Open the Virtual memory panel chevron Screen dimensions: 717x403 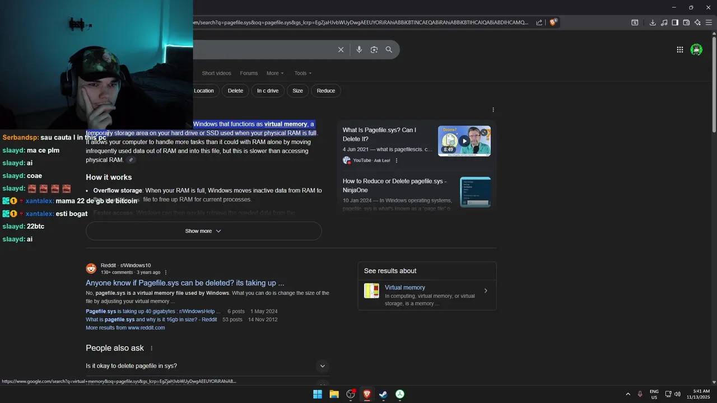coord(486,290)
